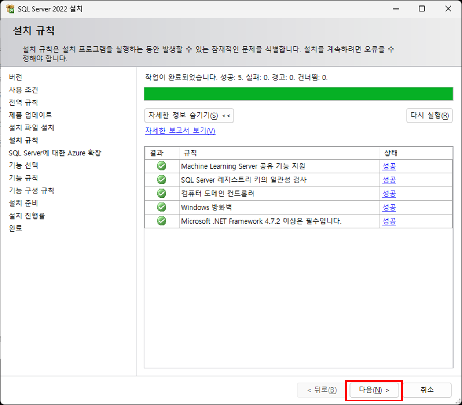Select the 전역 규칙 step
462x405 pixels.
[x=23, y=102]
